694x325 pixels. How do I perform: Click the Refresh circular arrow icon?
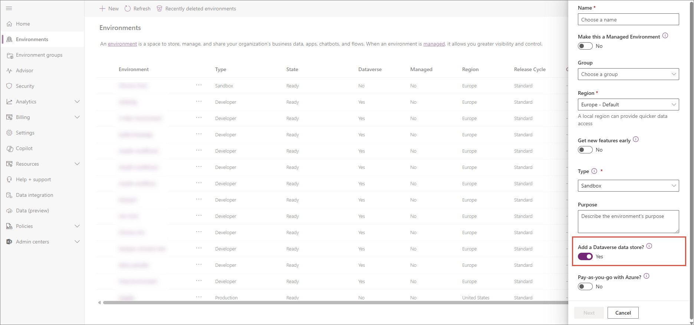pos(128,9)
